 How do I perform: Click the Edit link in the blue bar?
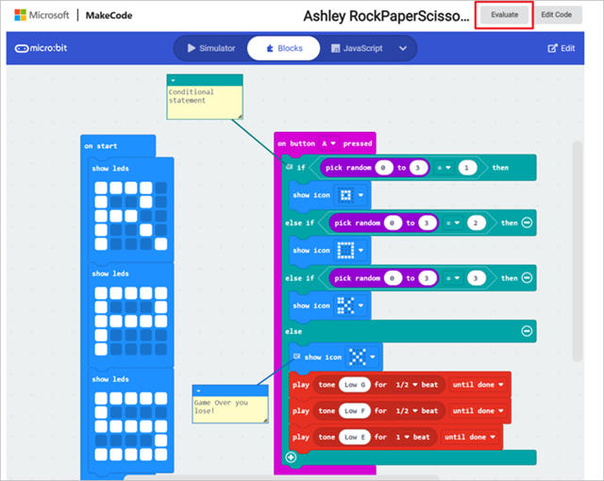tap(562, 48)
